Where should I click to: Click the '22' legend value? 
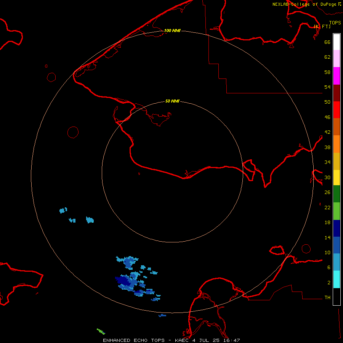click(327, 208)
